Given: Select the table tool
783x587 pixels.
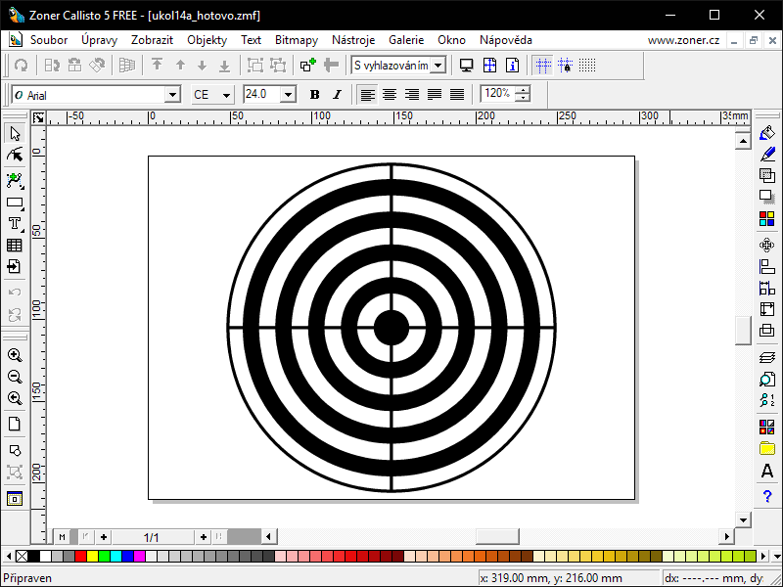Looking at the screenshot, I should tap(15, 246).
